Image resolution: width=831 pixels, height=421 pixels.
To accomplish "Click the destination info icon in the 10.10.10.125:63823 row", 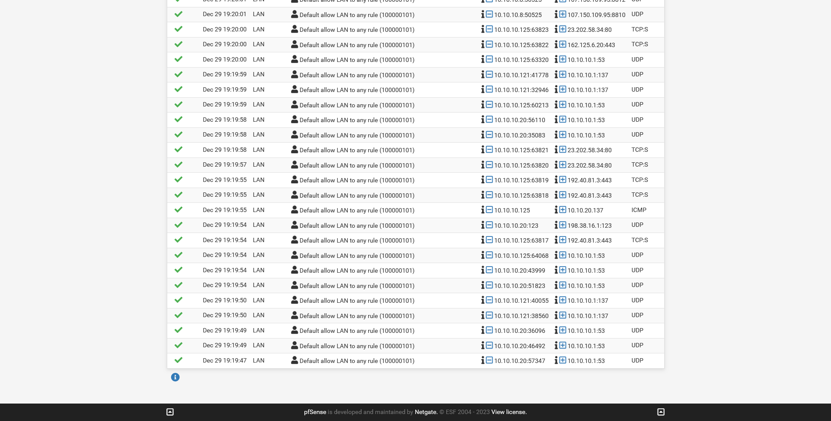I will (x=556, y=29).
